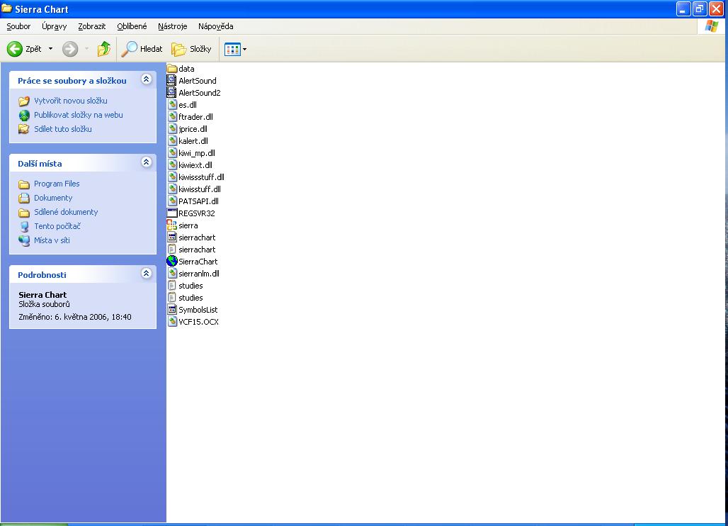
Task: Select the kiwissstuff.dll file
Action: click(196, 177)
